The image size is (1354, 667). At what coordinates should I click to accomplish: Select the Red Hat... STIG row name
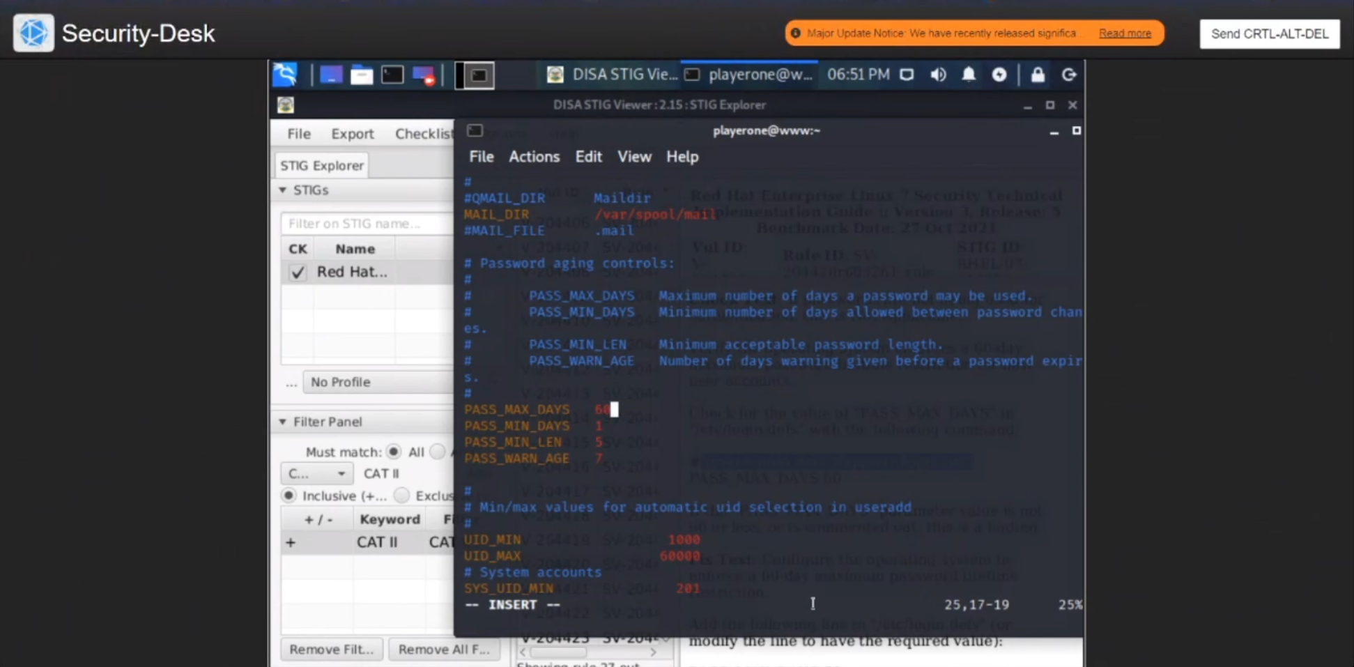(x=352, y=273)
